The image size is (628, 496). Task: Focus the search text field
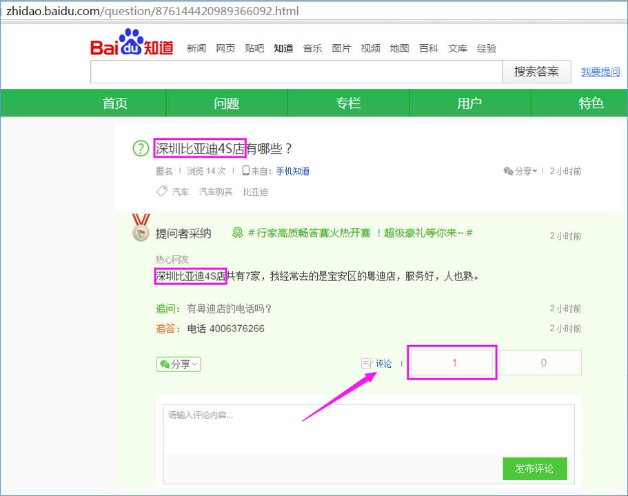click(296, 72)
